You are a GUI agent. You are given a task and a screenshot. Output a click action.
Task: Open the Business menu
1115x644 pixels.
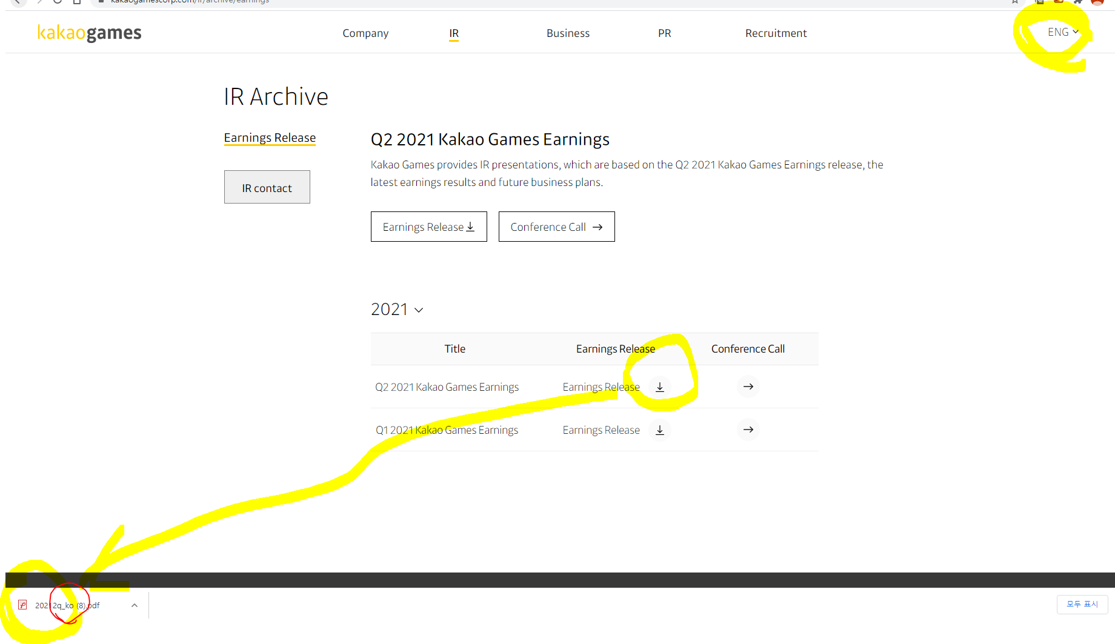pyautogui.click(x=568, y=33)
